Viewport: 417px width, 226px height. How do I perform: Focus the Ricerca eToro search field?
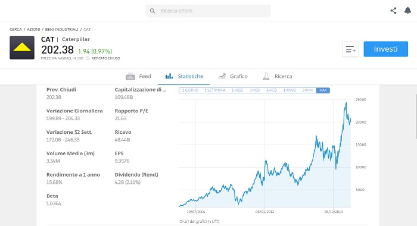(208, 11)
